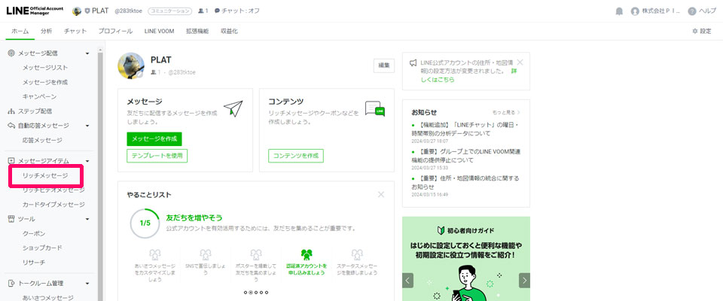Screen dimensions: 723x301
Task: Switch to LINE VOOM tab
Action: 159,32
